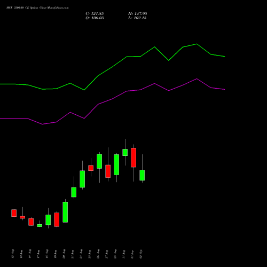Select the 01 Sep date label
267x267 pixels.
click(132, 254)
